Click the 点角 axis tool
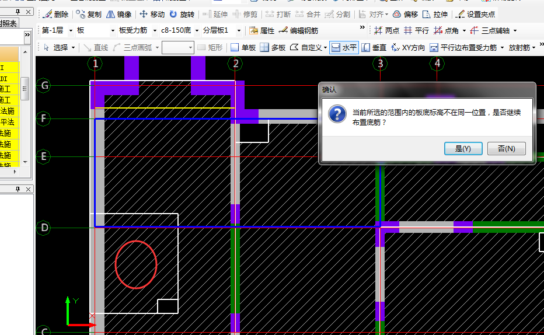The width and height of the screenshot is (544, 335). click(x=446, y=30)
